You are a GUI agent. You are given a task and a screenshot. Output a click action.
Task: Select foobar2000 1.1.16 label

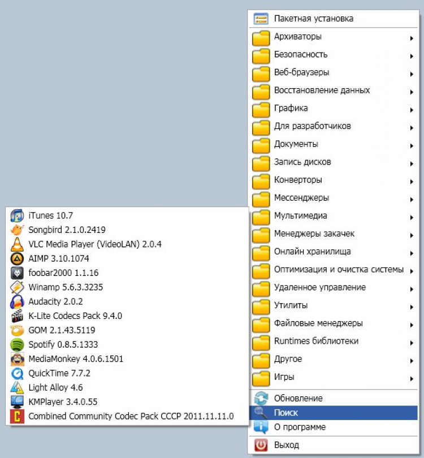point(64,273)
